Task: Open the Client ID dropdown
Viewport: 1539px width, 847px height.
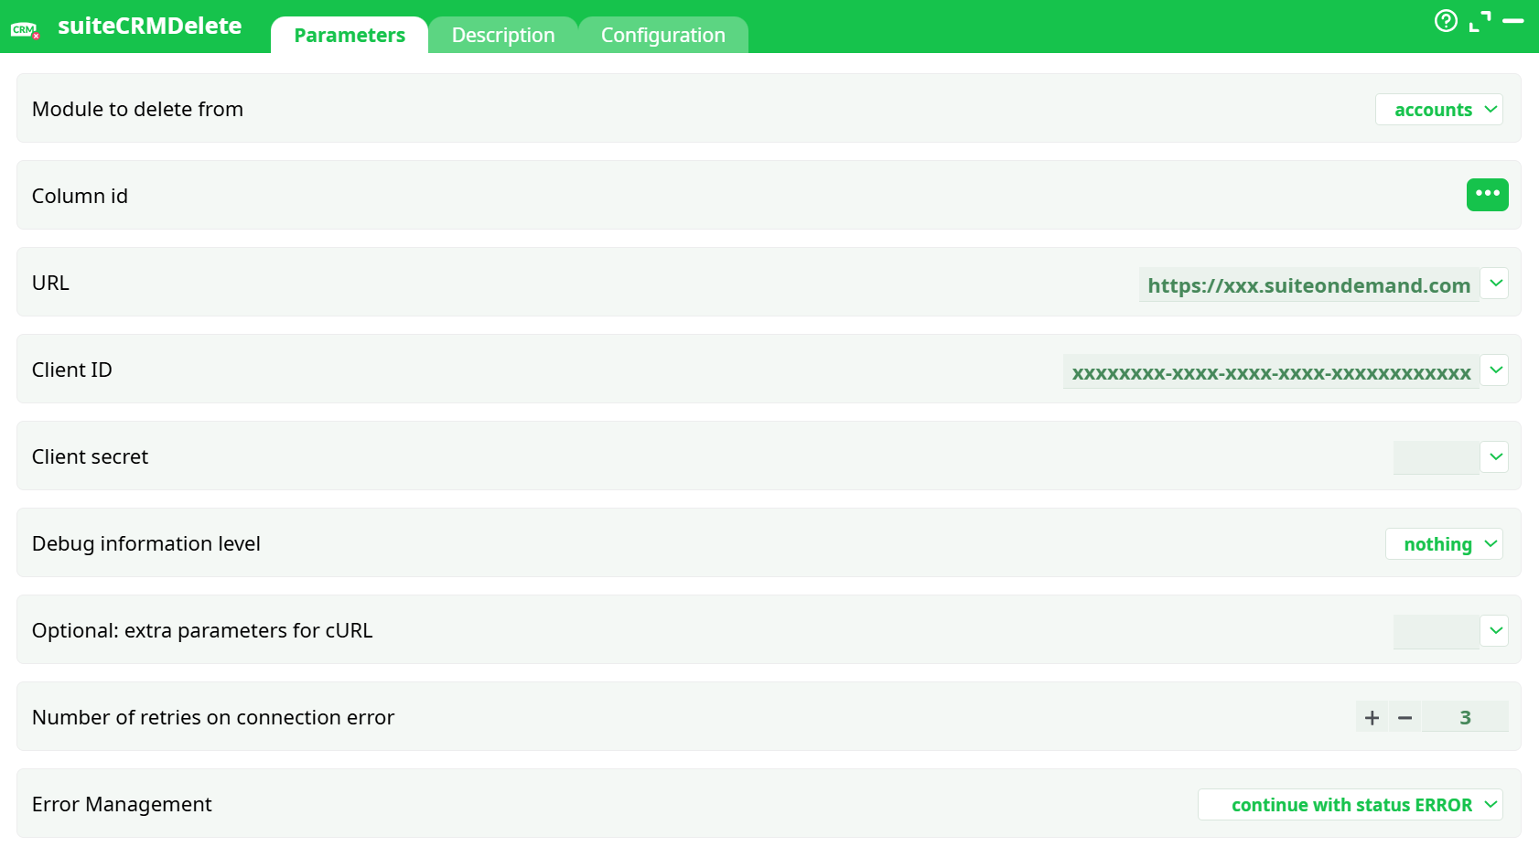Action: click(1495, 370)
